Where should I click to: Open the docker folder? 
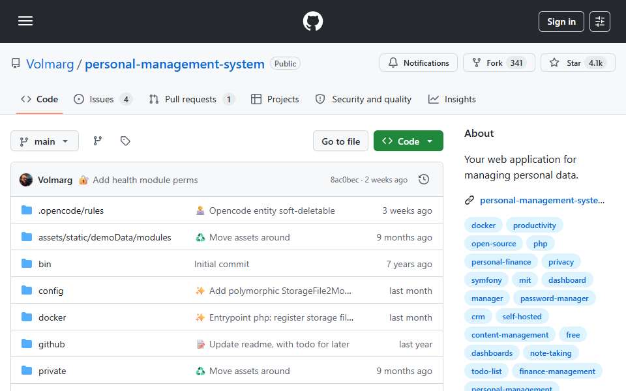click(x=52, y=317)
